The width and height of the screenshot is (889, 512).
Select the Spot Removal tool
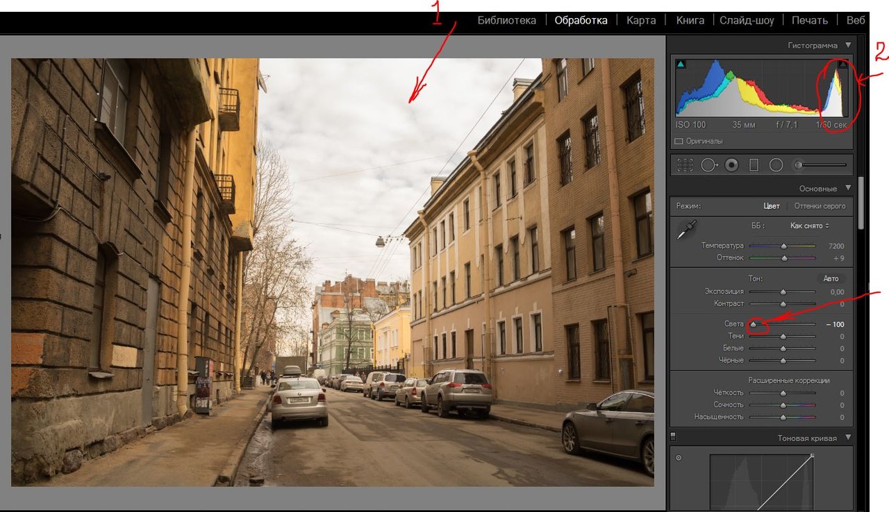pyautogui.click(x=709, y=165)
